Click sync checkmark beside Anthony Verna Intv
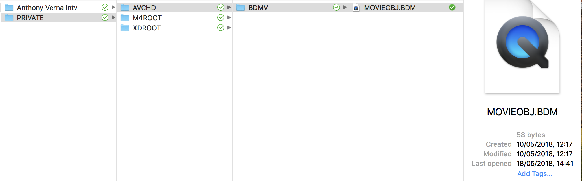 105,8
